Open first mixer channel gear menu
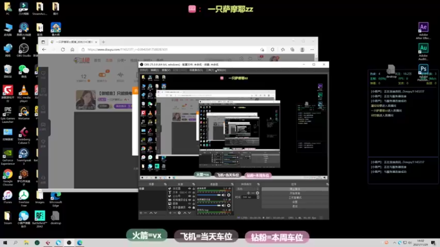 click(x=229, y=195)
